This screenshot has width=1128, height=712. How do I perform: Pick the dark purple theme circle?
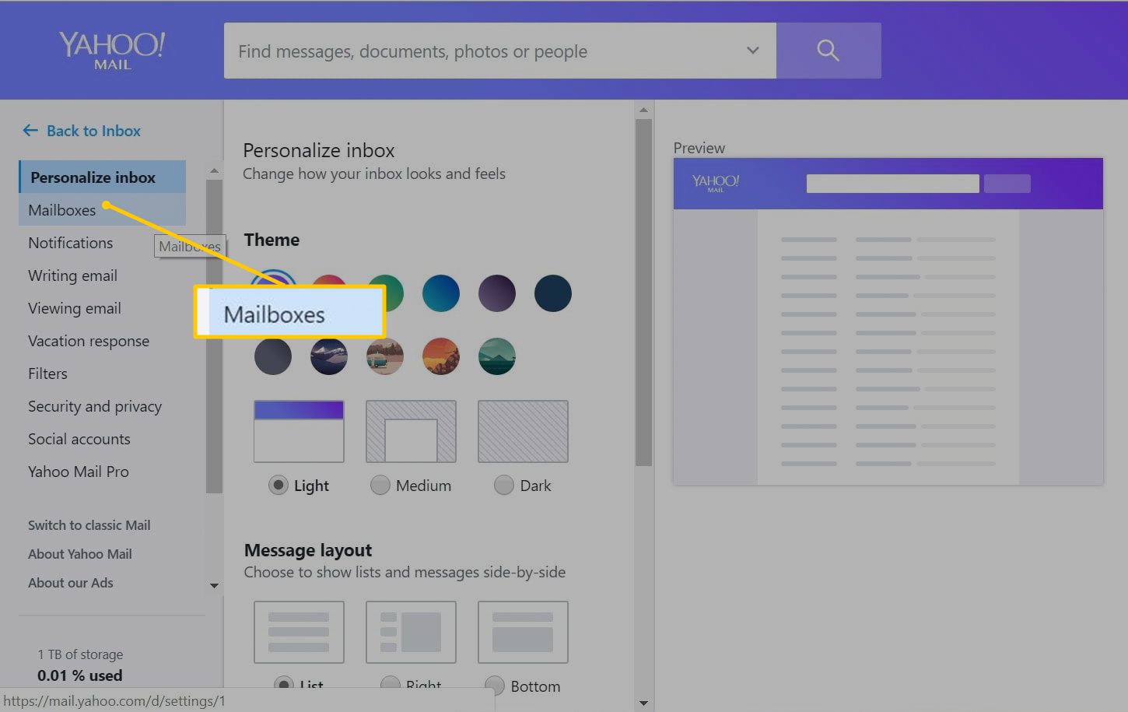tap(497, 293)
